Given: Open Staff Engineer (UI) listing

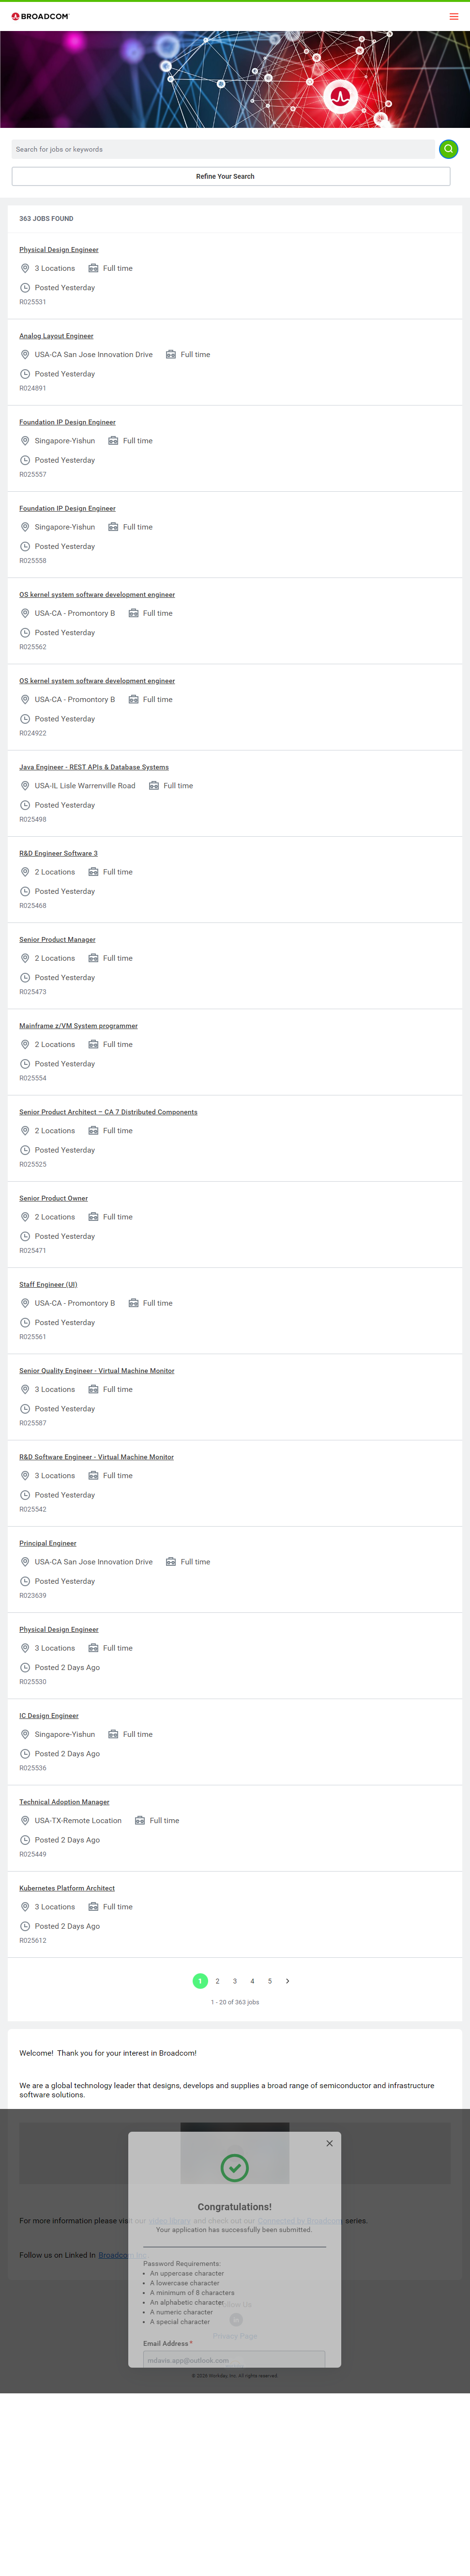Looking at the screenshot, I should pos(48,1284).
